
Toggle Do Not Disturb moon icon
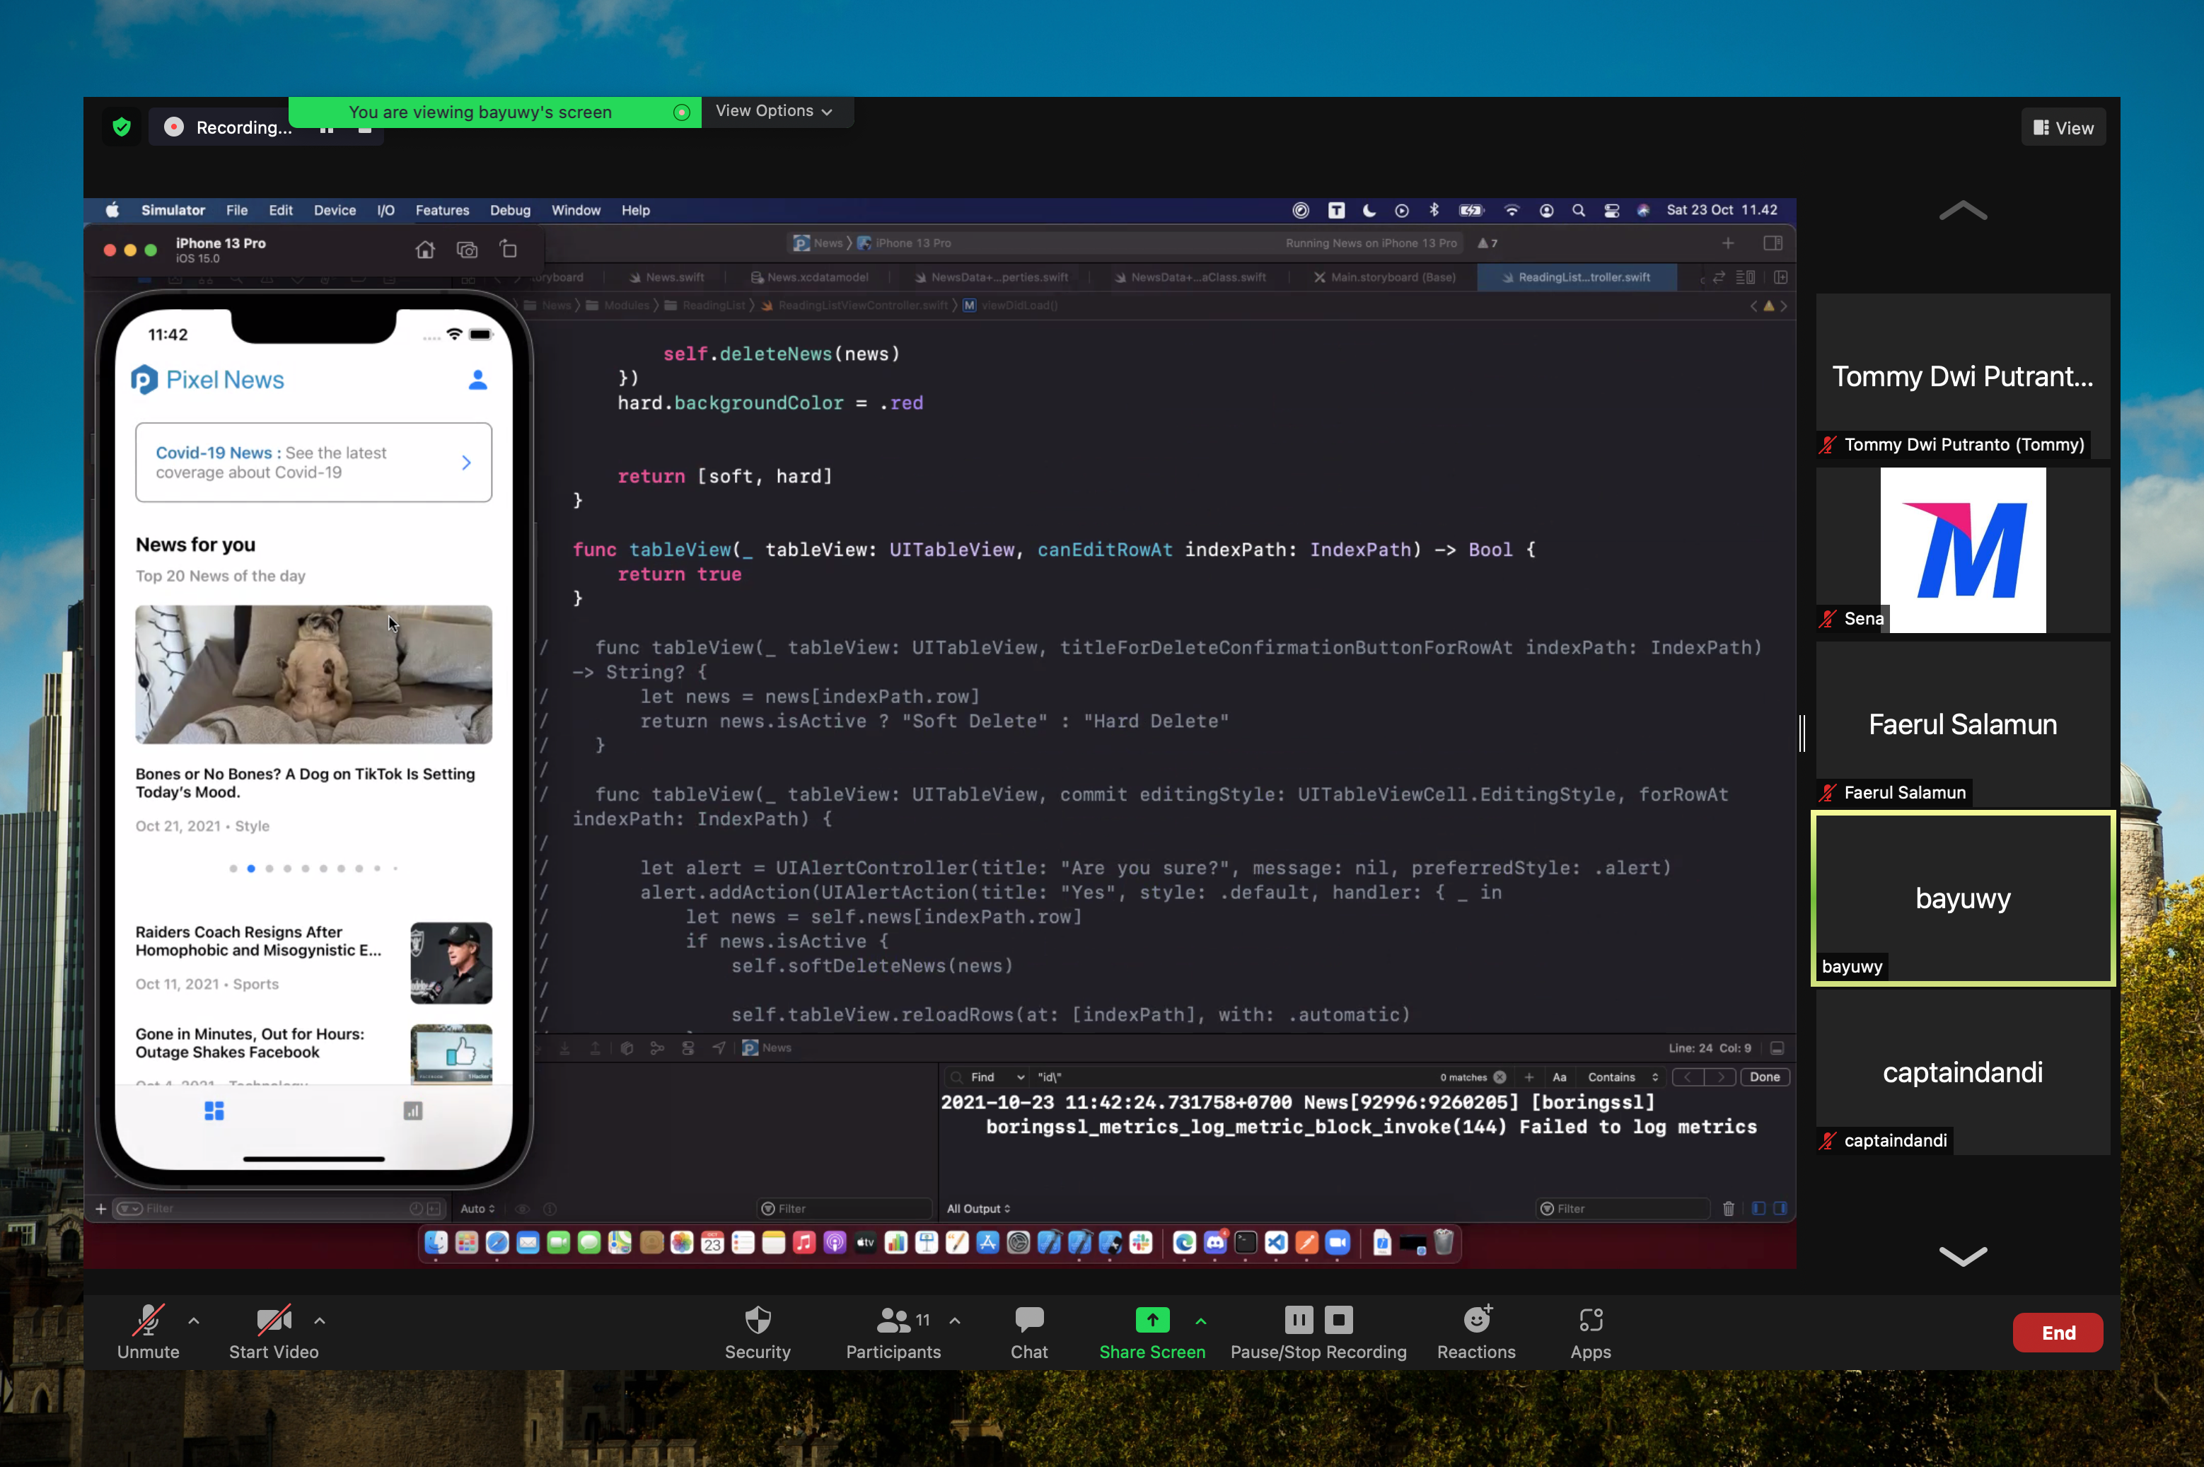(1369, 211)
